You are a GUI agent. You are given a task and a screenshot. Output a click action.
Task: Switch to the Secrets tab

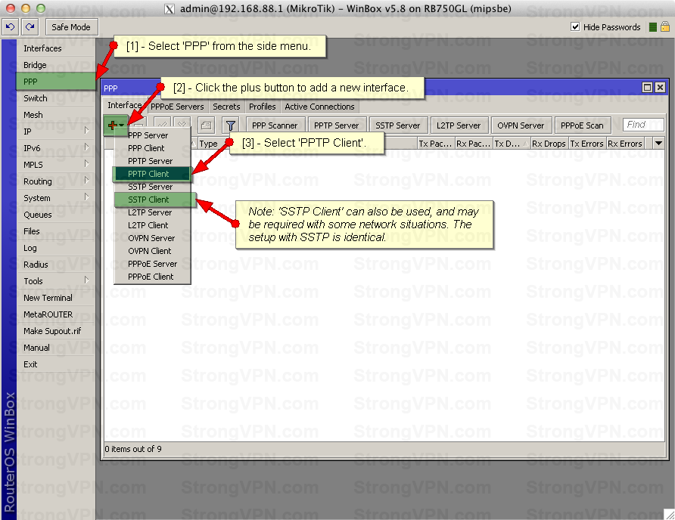pyautogui.click(x=226, y=107)
